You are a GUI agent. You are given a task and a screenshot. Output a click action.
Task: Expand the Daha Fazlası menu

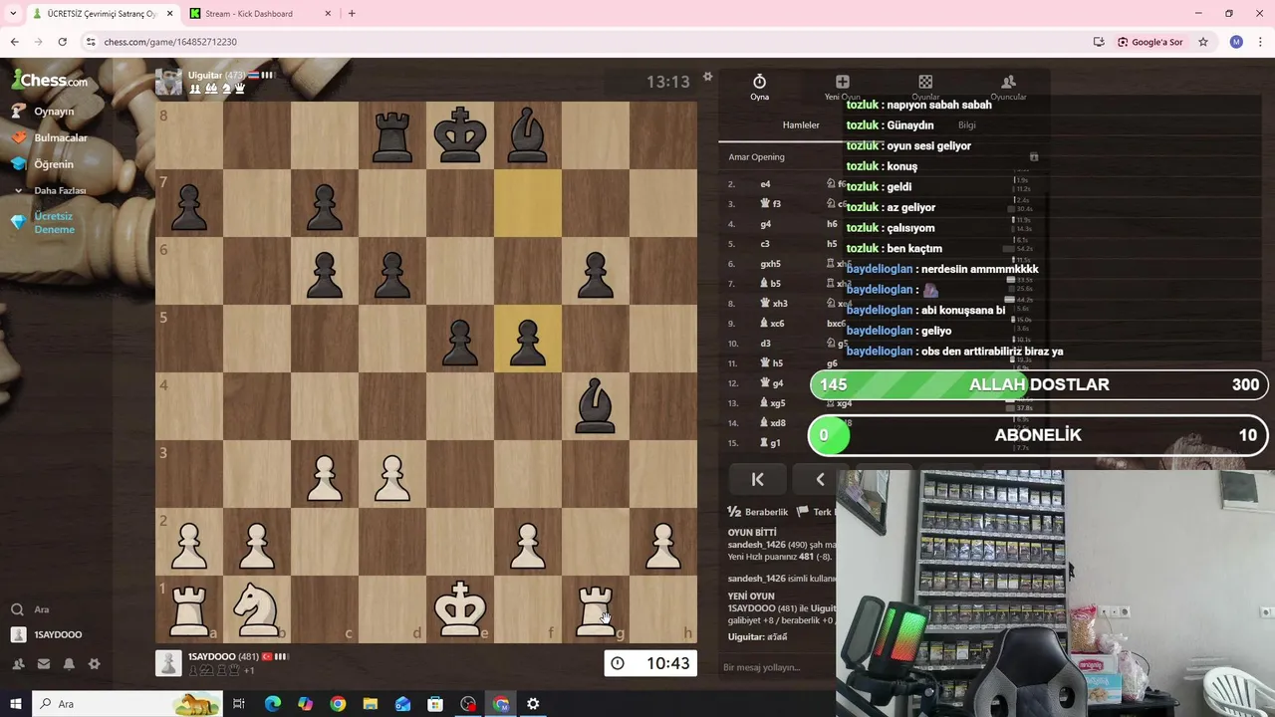pyautogui.click(x=60, y=190)
